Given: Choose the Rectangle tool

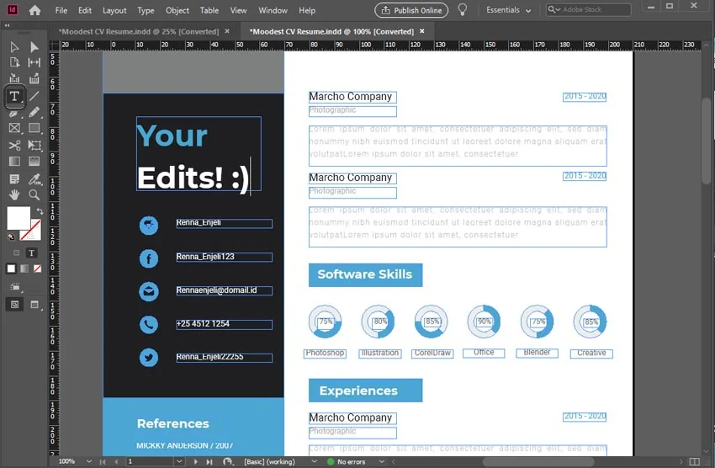Looking at the screenshot, I should pyautogui.click(x=34, y=128).
